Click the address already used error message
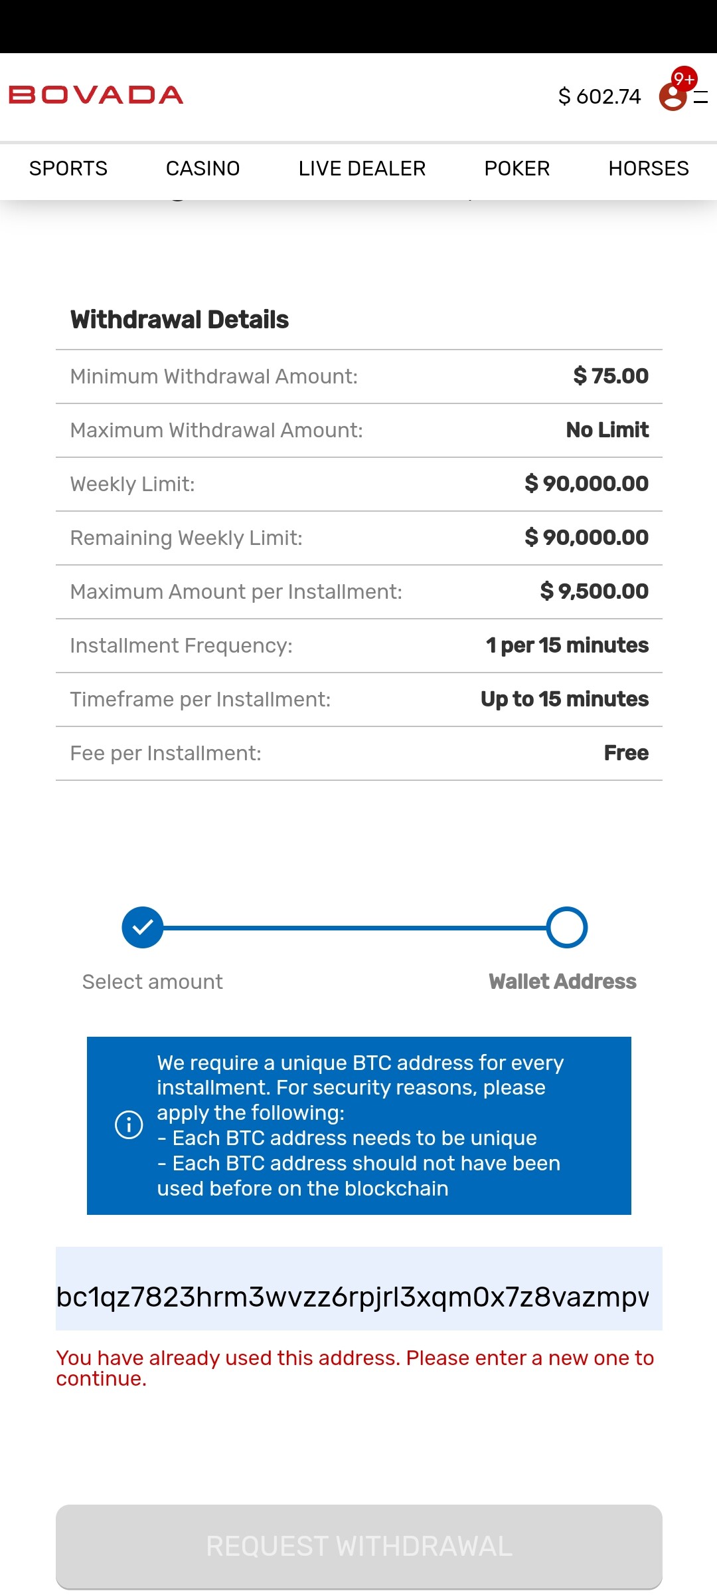717x1595 pixels. pos(355,1368)
